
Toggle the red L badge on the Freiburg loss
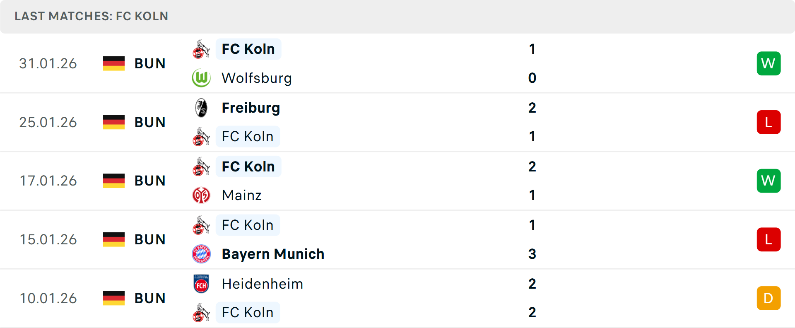[x=769, y=122]
